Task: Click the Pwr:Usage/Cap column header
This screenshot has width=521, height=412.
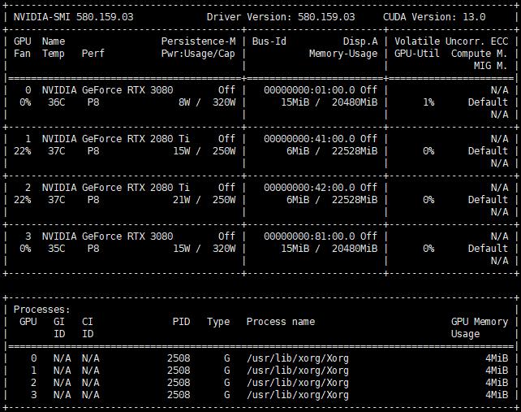Action: point(198,54)
